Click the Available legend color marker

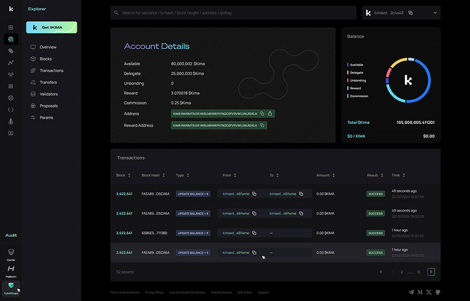click(348, 65)
